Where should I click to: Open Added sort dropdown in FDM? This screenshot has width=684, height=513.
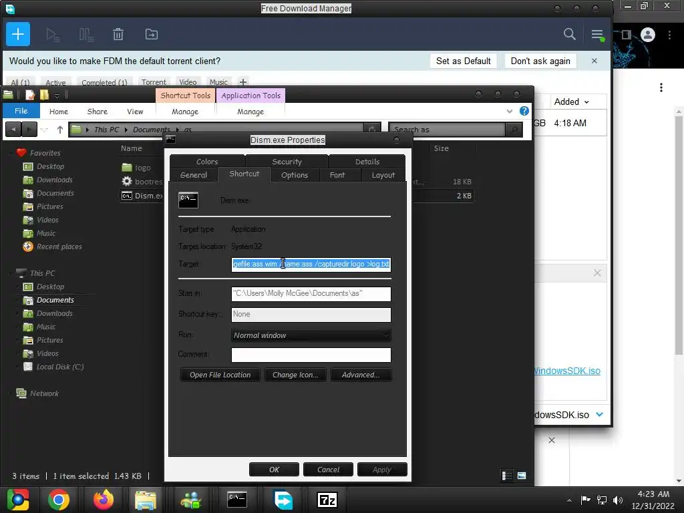(572, 102)
